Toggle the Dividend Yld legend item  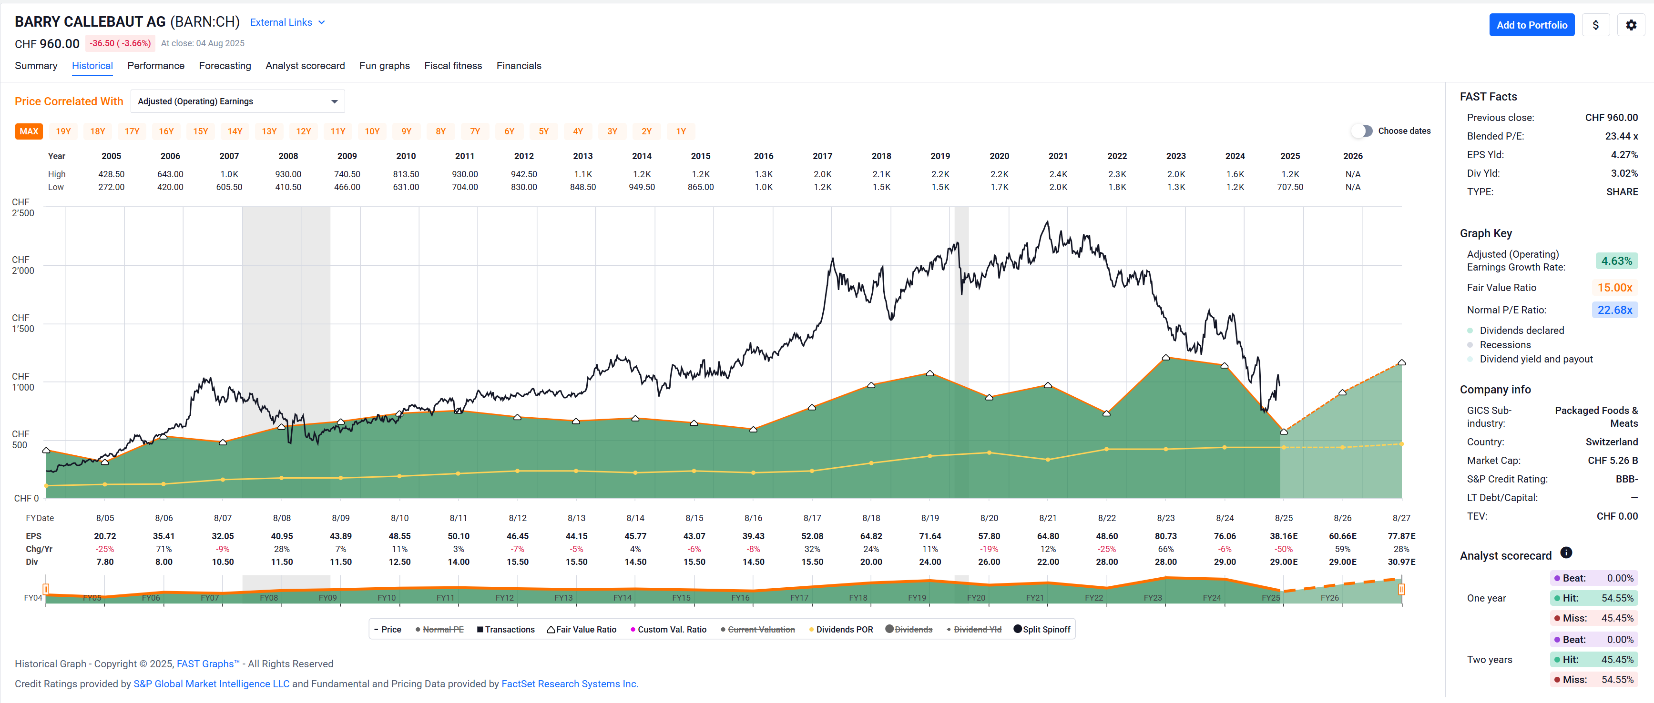point(973,629)
